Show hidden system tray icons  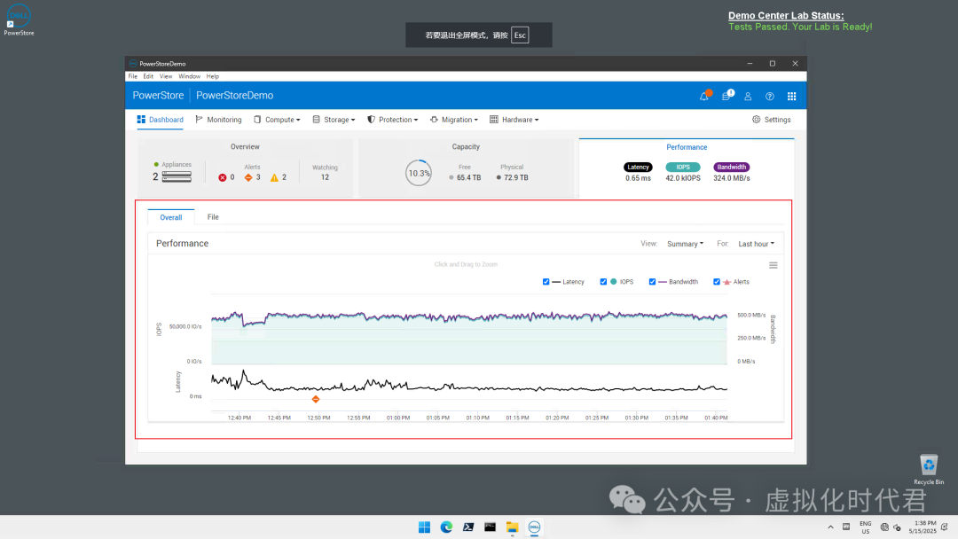(830, 527)
